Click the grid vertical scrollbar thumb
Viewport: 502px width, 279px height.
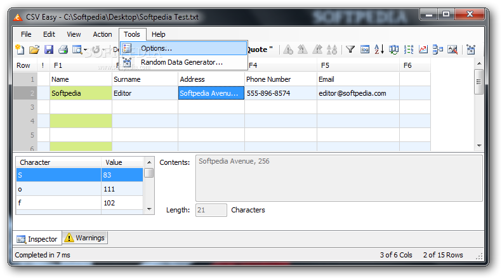(479, 82)
